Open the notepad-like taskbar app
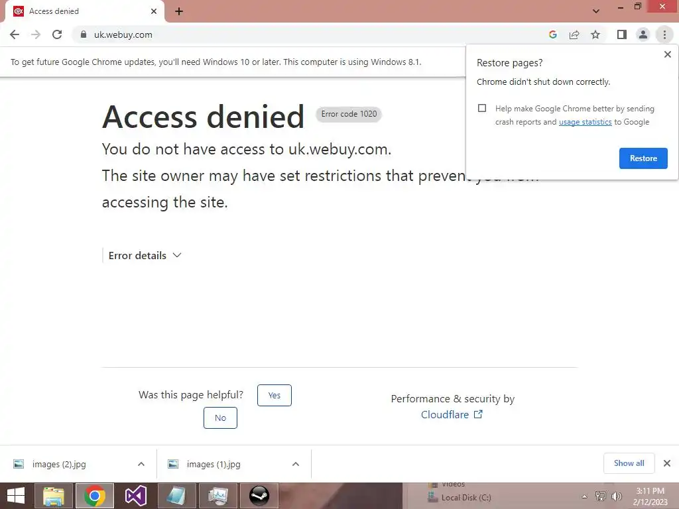This screenshot has width=679, height=509. (176, 496)
